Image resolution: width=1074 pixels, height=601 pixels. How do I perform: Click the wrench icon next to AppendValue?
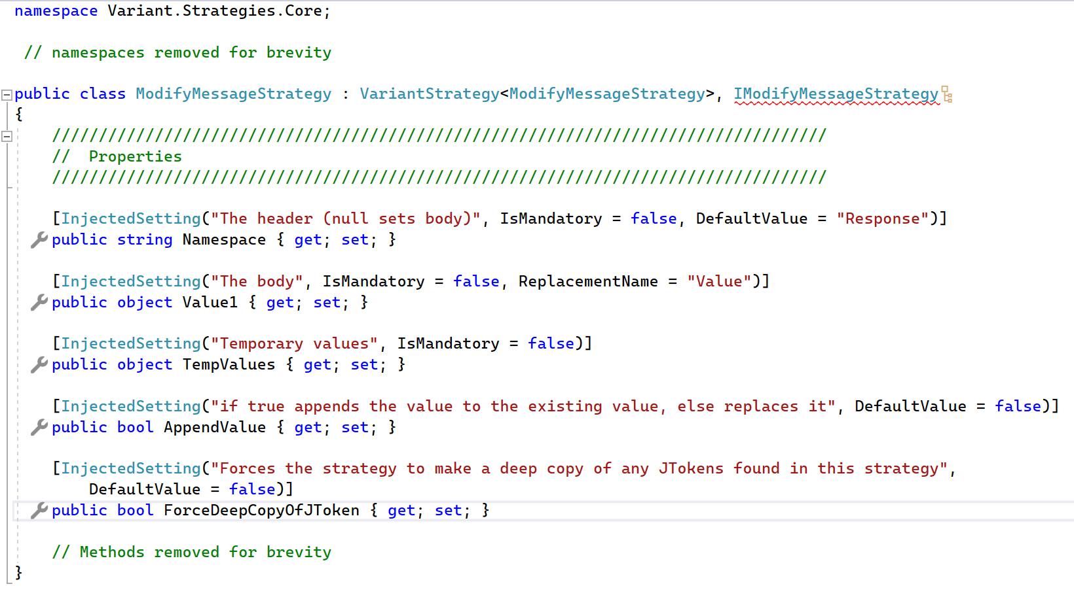(x=39, y=427)
